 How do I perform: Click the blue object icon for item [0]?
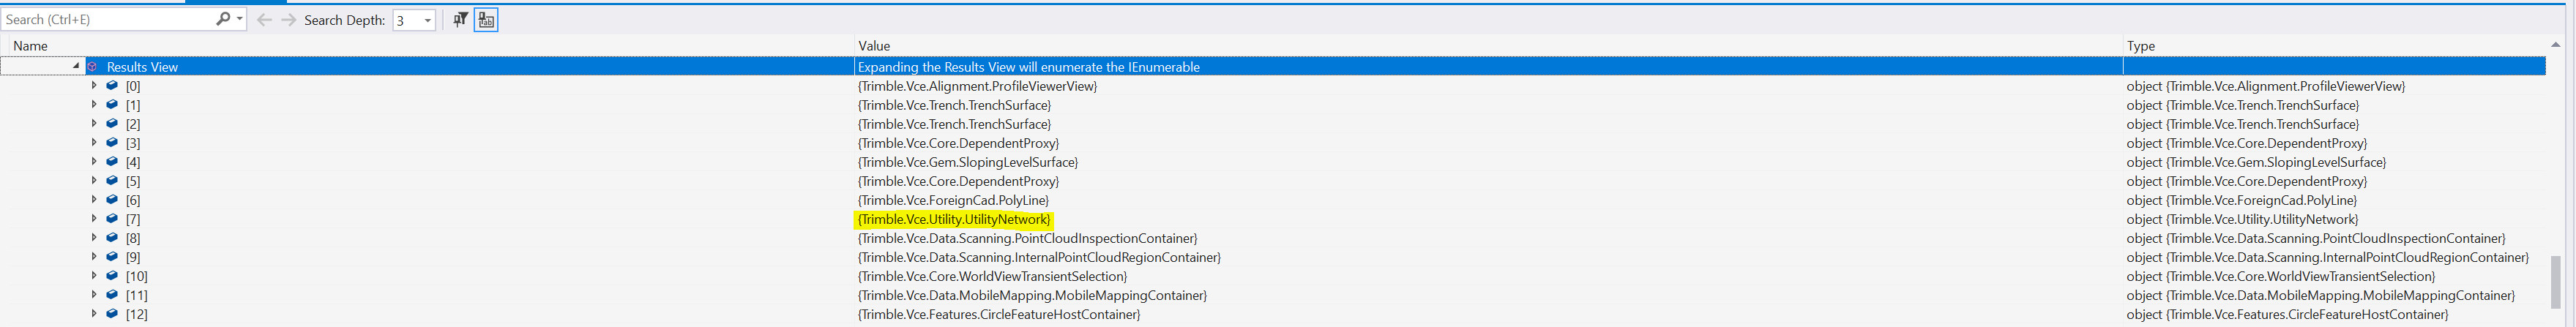point(112,86)
